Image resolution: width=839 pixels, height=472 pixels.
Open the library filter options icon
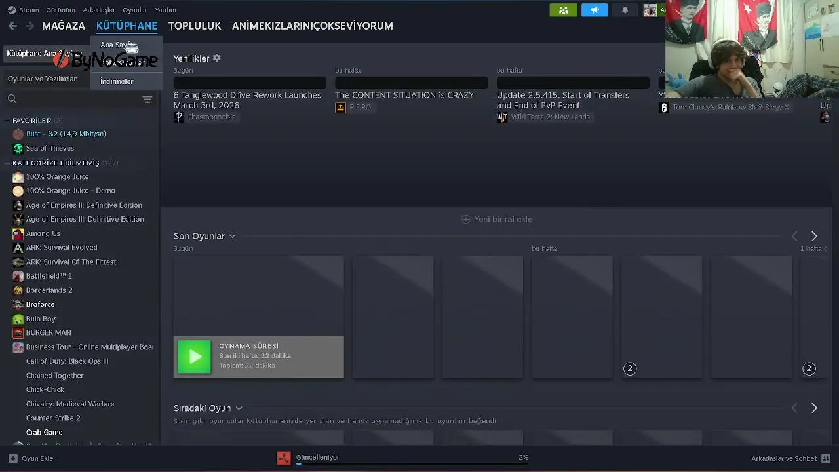click(x=147, y=99)
